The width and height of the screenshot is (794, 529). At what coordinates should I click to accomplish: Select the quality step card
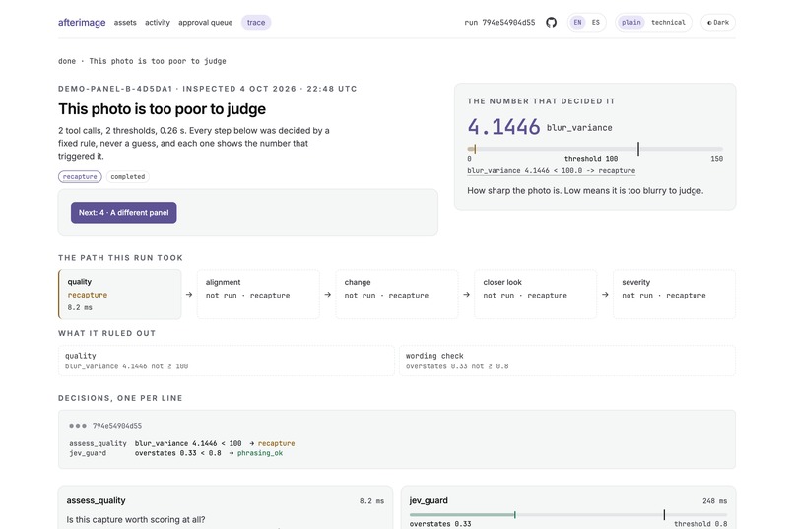[120, 295]
